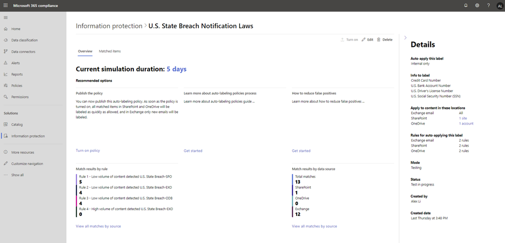Screen dimensions: 505x243
Task: Click Alex Li creator name
Action: tap(416, 201)
